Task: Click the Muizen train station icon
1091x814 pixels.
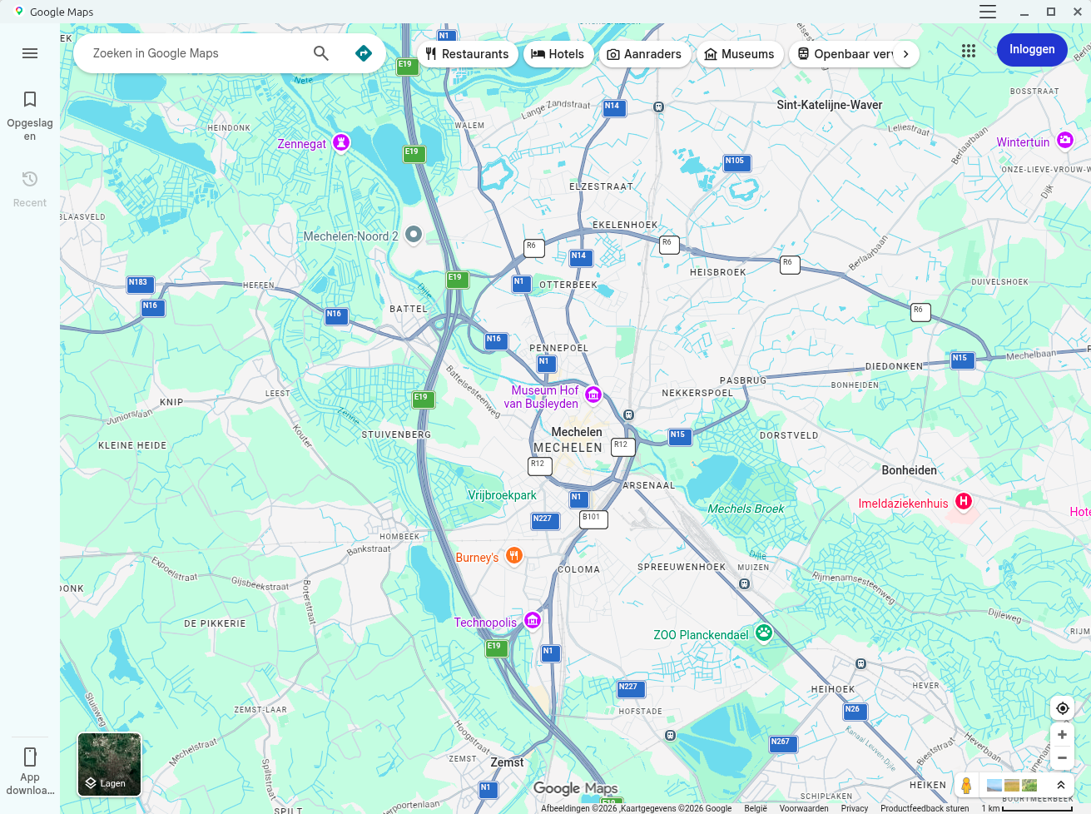Action: coord(745,583)
